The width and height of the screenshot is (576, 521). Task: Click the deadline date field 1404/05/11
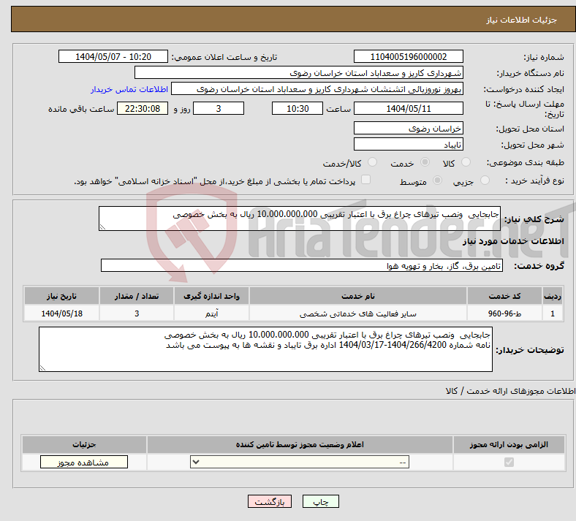coord(408,108)
